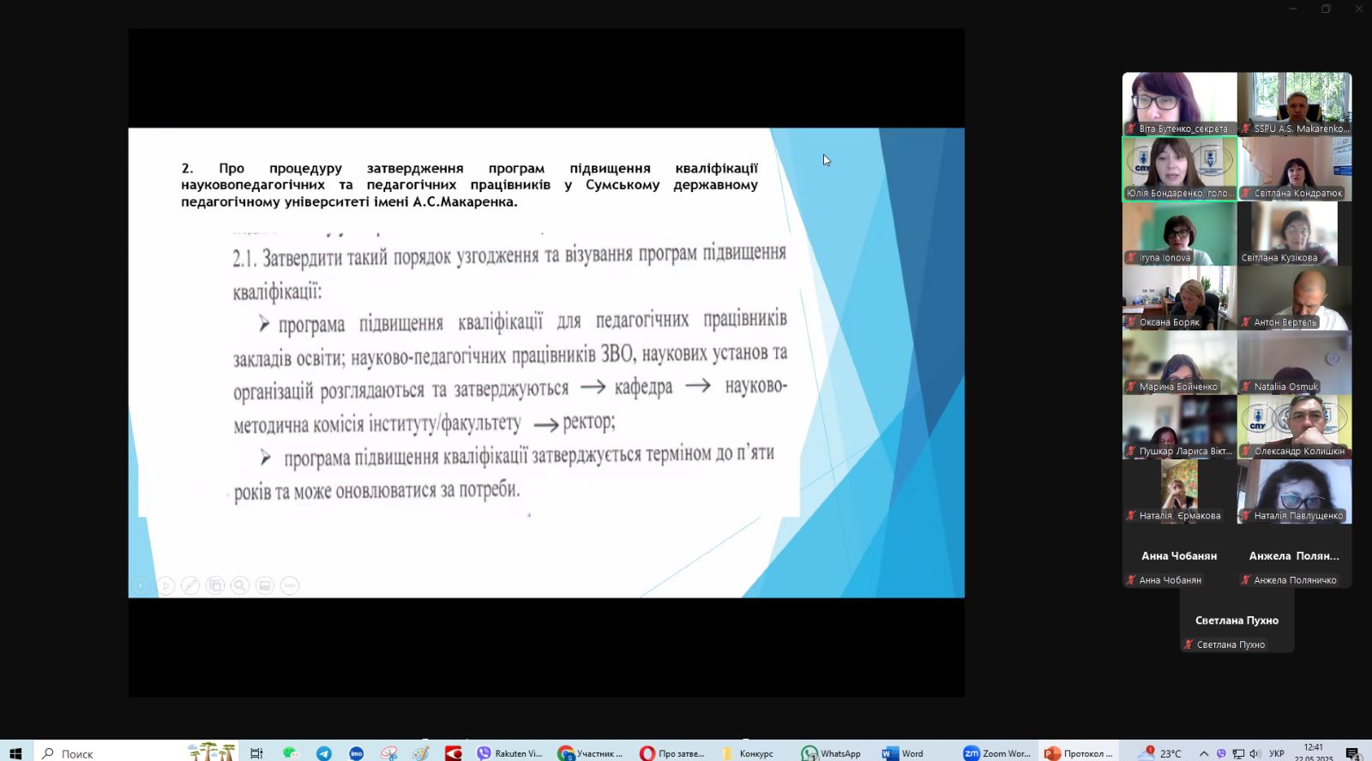The image size is (1372, 761).
Task: Go to the previous slide with slideshow arrow
Action: (x=141, y=585)
